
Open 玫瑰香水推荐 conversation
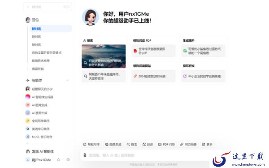(x=41, y=60)
